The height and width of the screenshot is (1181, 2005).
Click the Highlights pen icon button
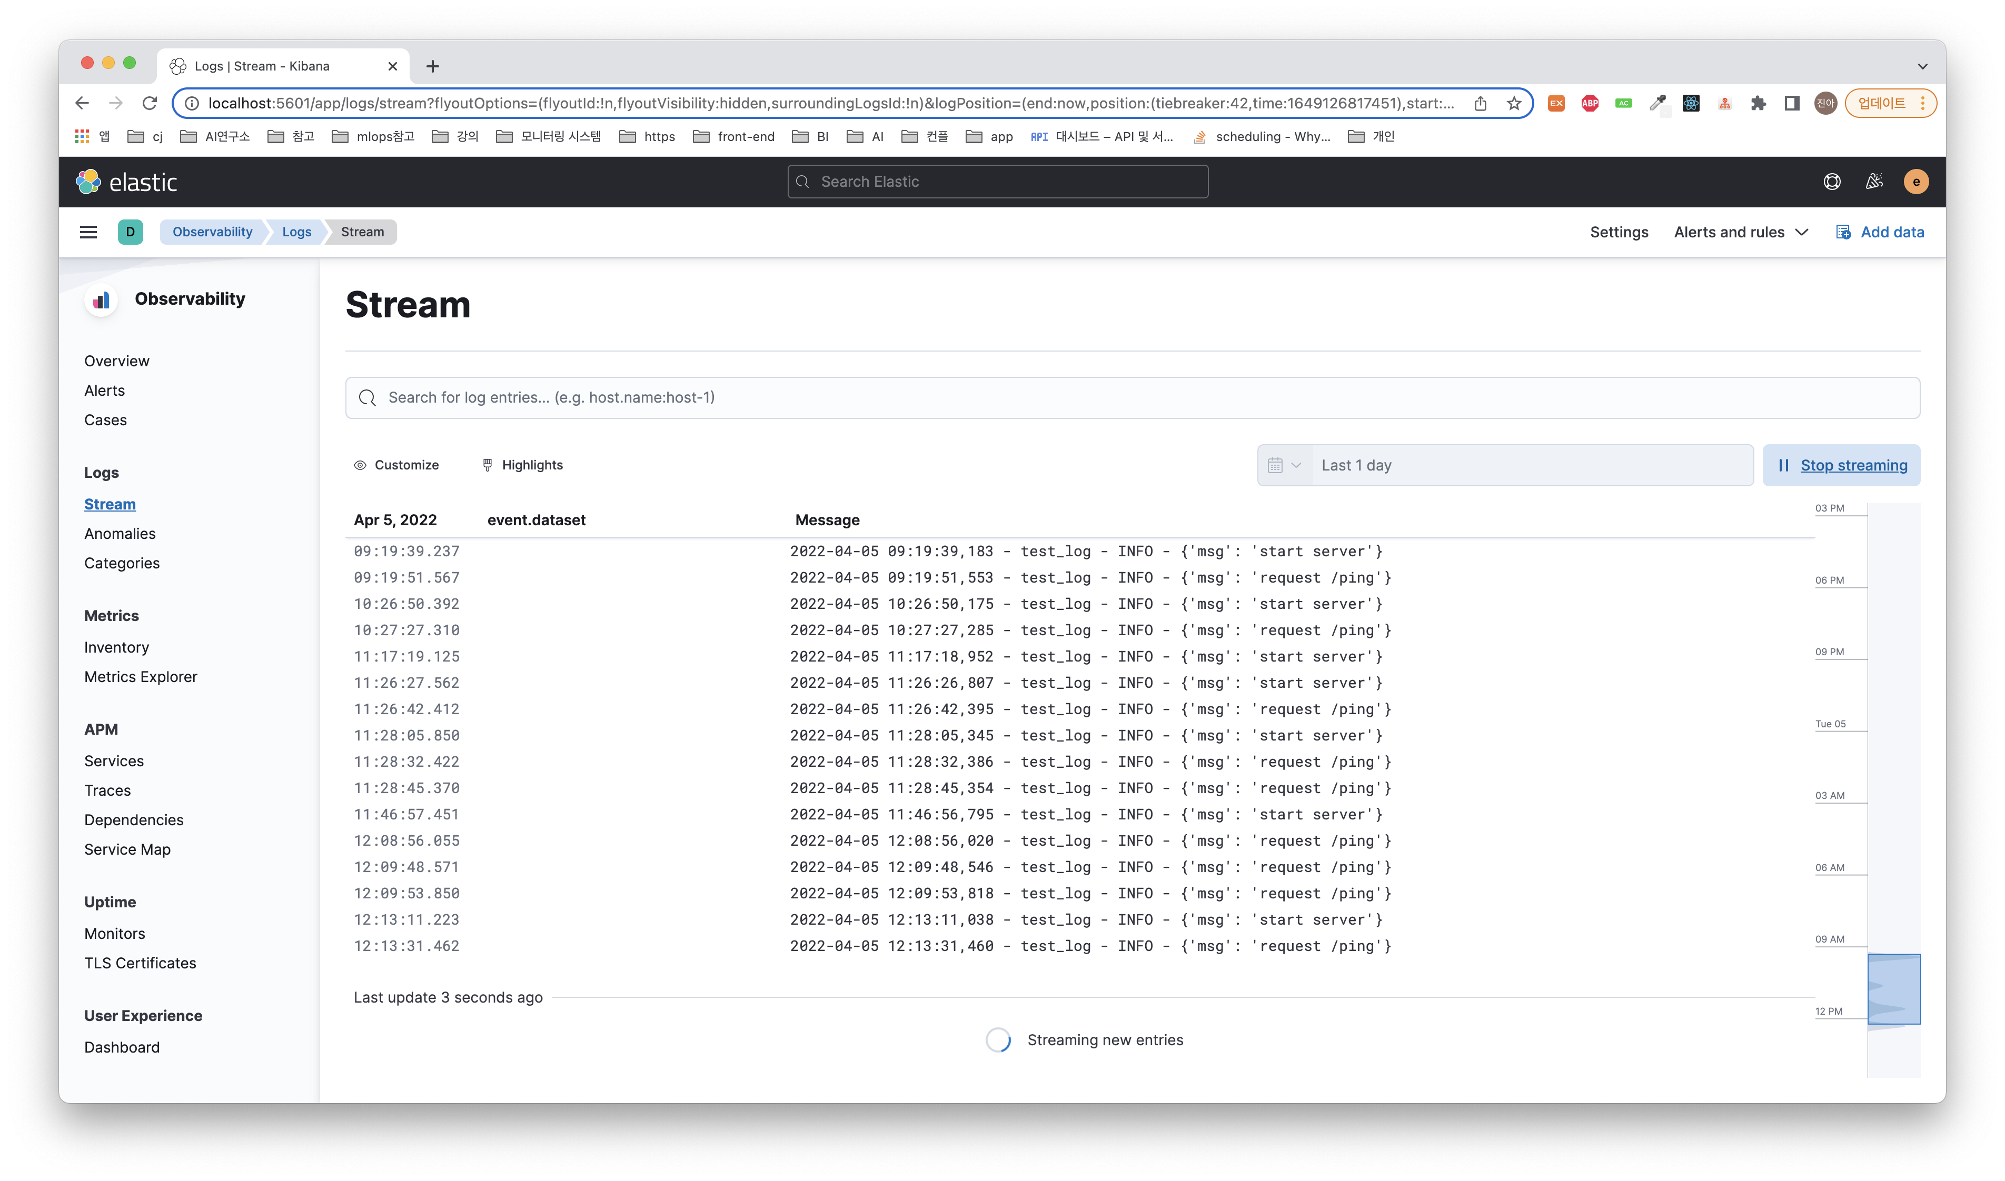522,466
